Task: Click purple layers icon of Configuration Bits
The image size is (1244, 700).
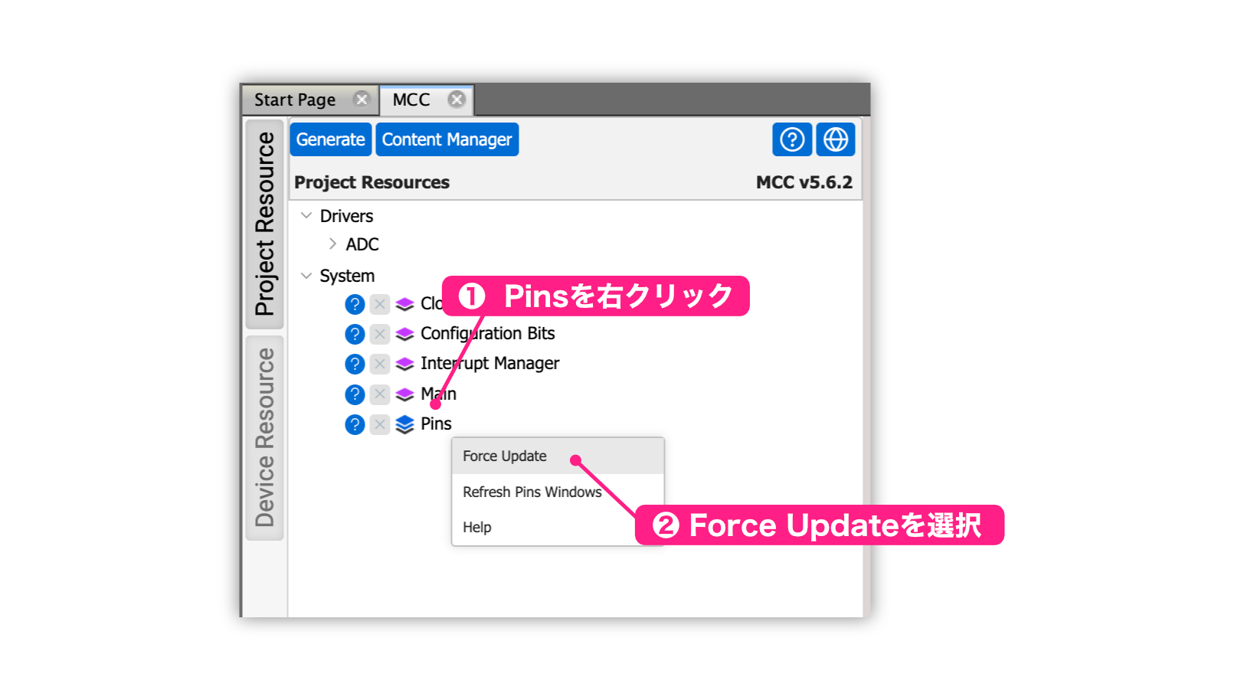Action: [x=404, y=334]
